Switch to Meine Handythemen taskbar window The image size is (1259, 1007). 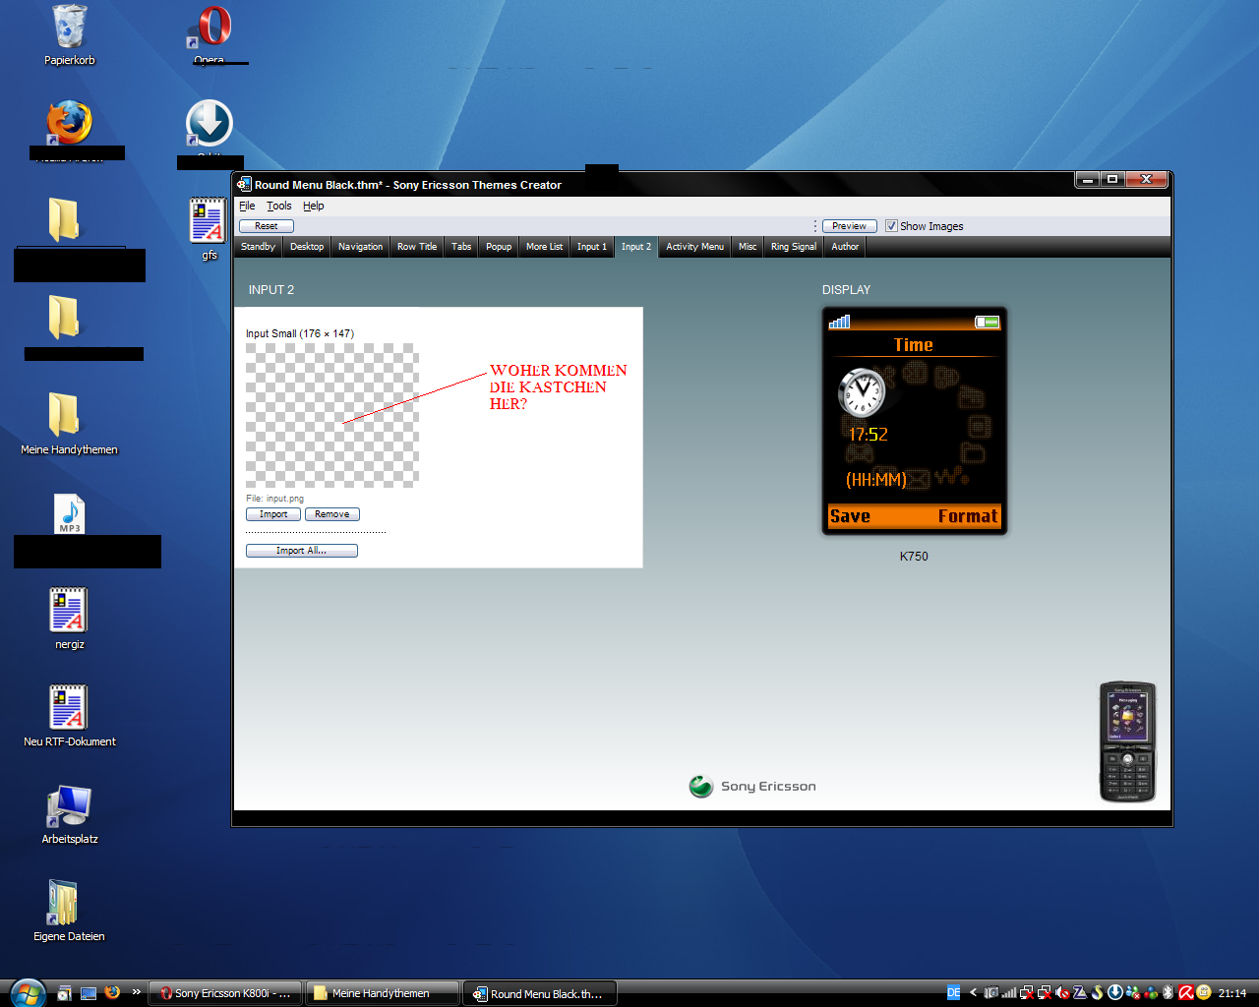point(383,993)
